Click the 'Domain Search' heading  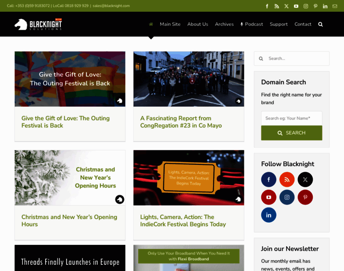(x=283, y=82)
